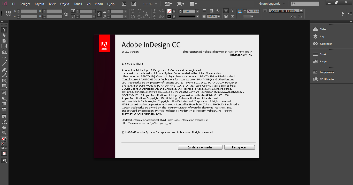
Task: Toggle formatting affects text (T) button
Action: pyautogui.click(x=6, y=148)
